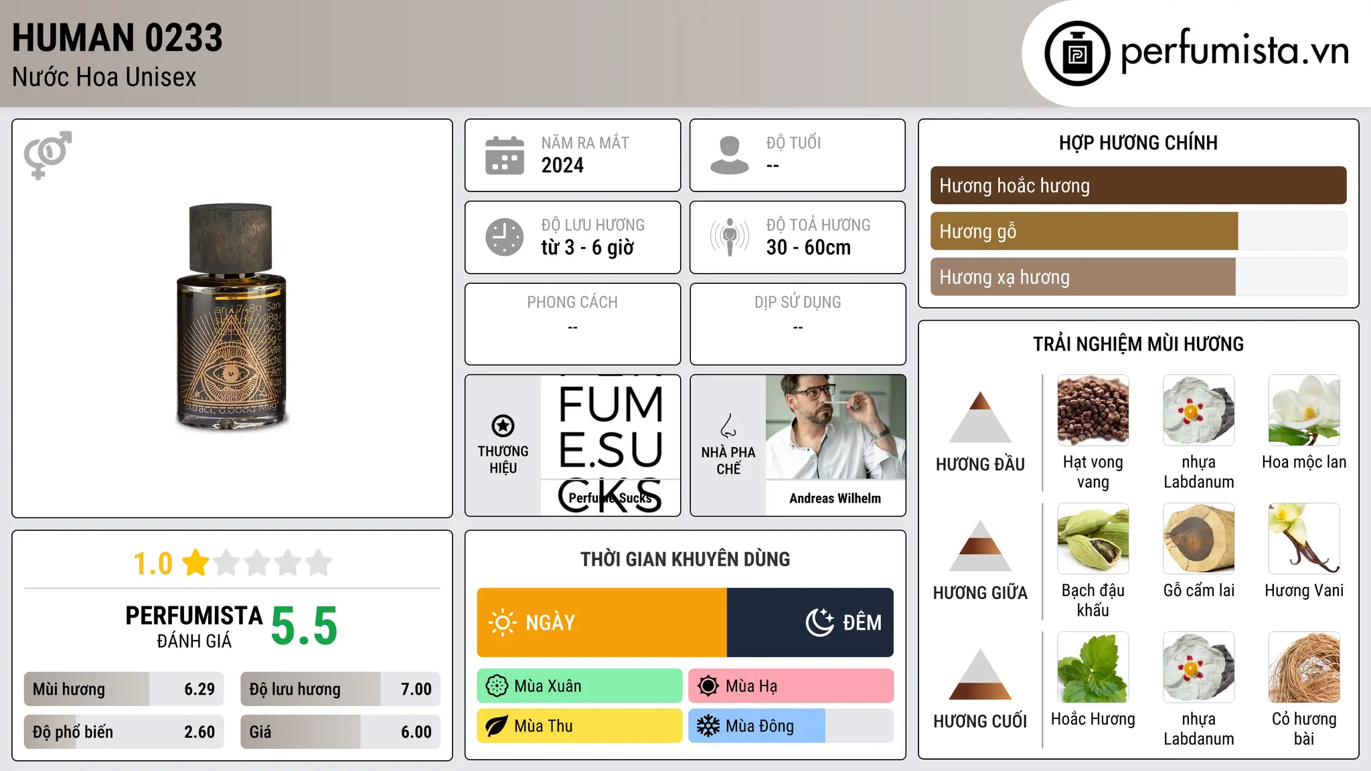Open the Hạt vong vang note image

pyautogui.click(x=1093, y=410)
